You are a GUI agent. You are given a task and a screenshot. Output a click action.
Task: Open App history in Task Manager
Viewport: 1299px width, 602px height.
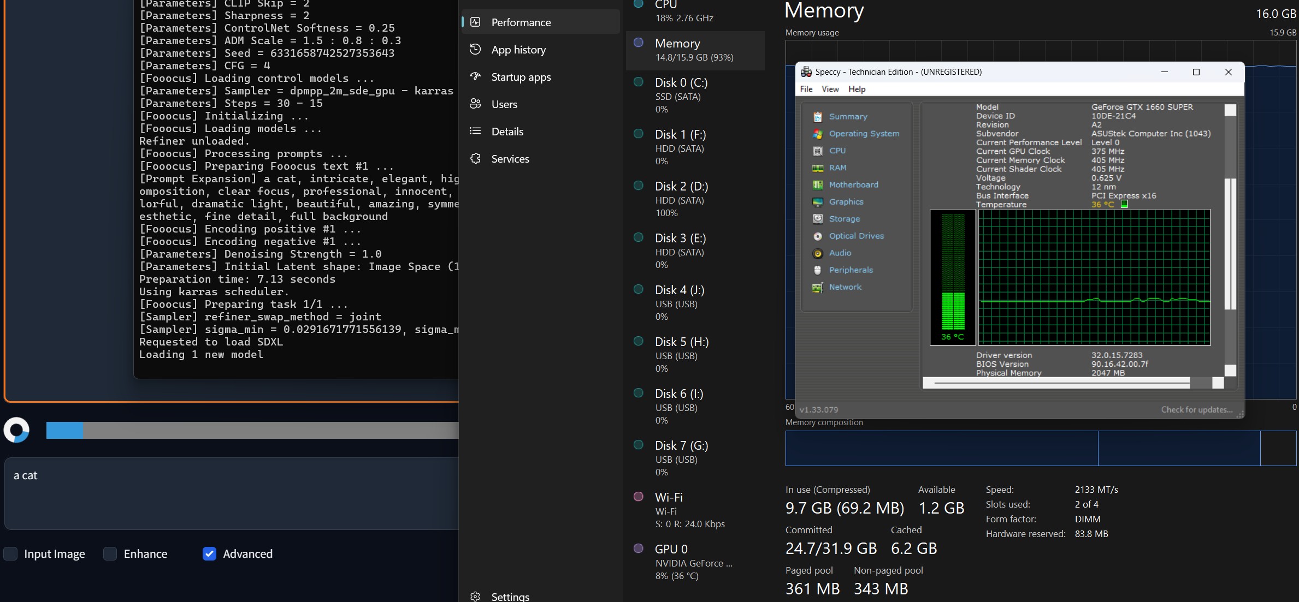518,50
